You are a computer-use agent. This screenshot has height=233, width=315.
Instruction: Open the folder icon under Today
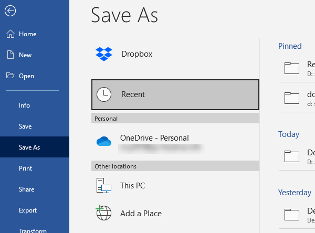tap(292, 156)
